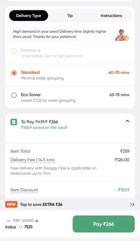140x241 pixels.
Task: Click the double arrow beside EXTRA savings
Action: [x=132, y=204]
